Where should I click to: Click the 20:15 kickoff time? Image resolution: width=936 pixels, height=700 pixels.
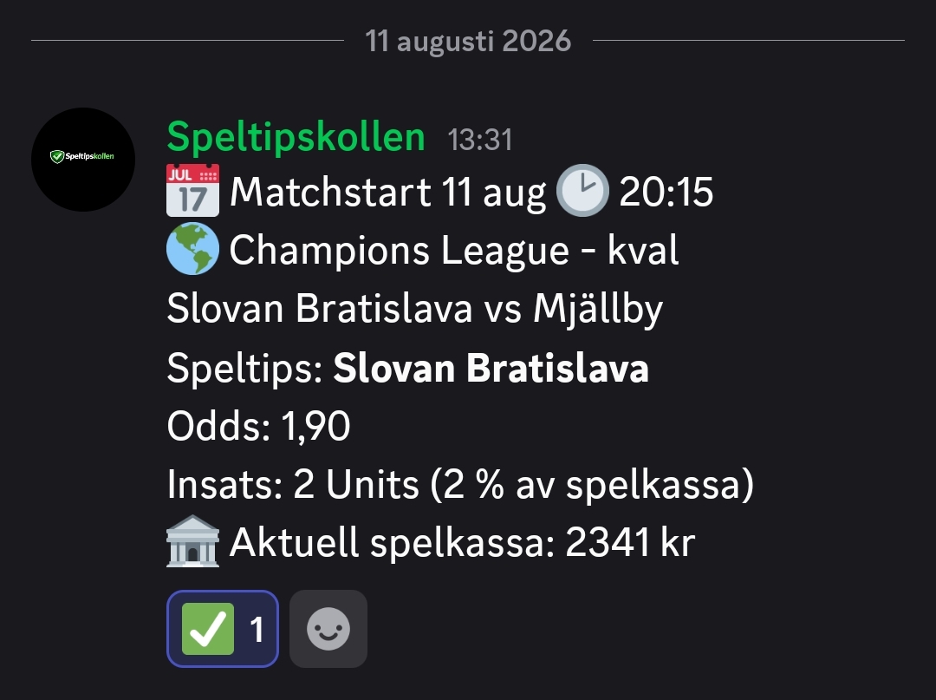coord(666,193)
